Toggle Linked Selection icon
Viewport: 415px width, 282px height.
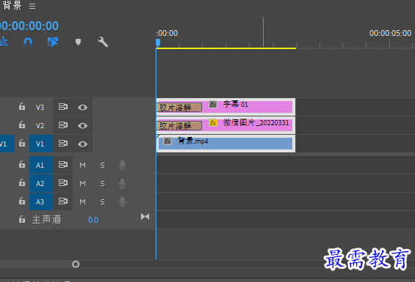point(53,42)
